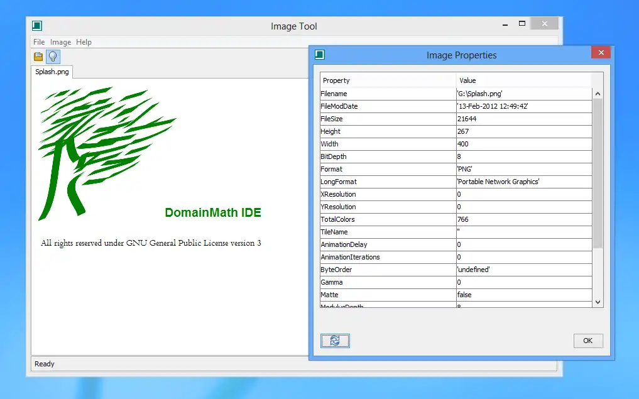This screenshot has height=399, width=639.
Task: Click the properties table scroll down arrow
Action: coord(598,302)
